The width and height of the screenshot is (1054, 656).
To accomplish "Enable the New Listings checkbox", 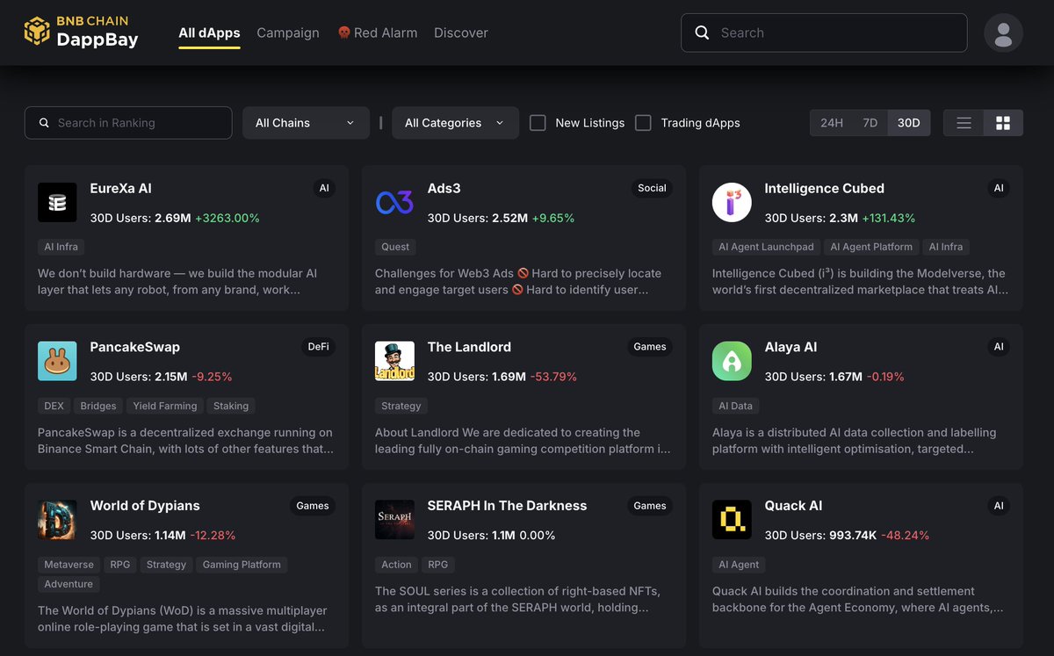I will tap(538, 123).
